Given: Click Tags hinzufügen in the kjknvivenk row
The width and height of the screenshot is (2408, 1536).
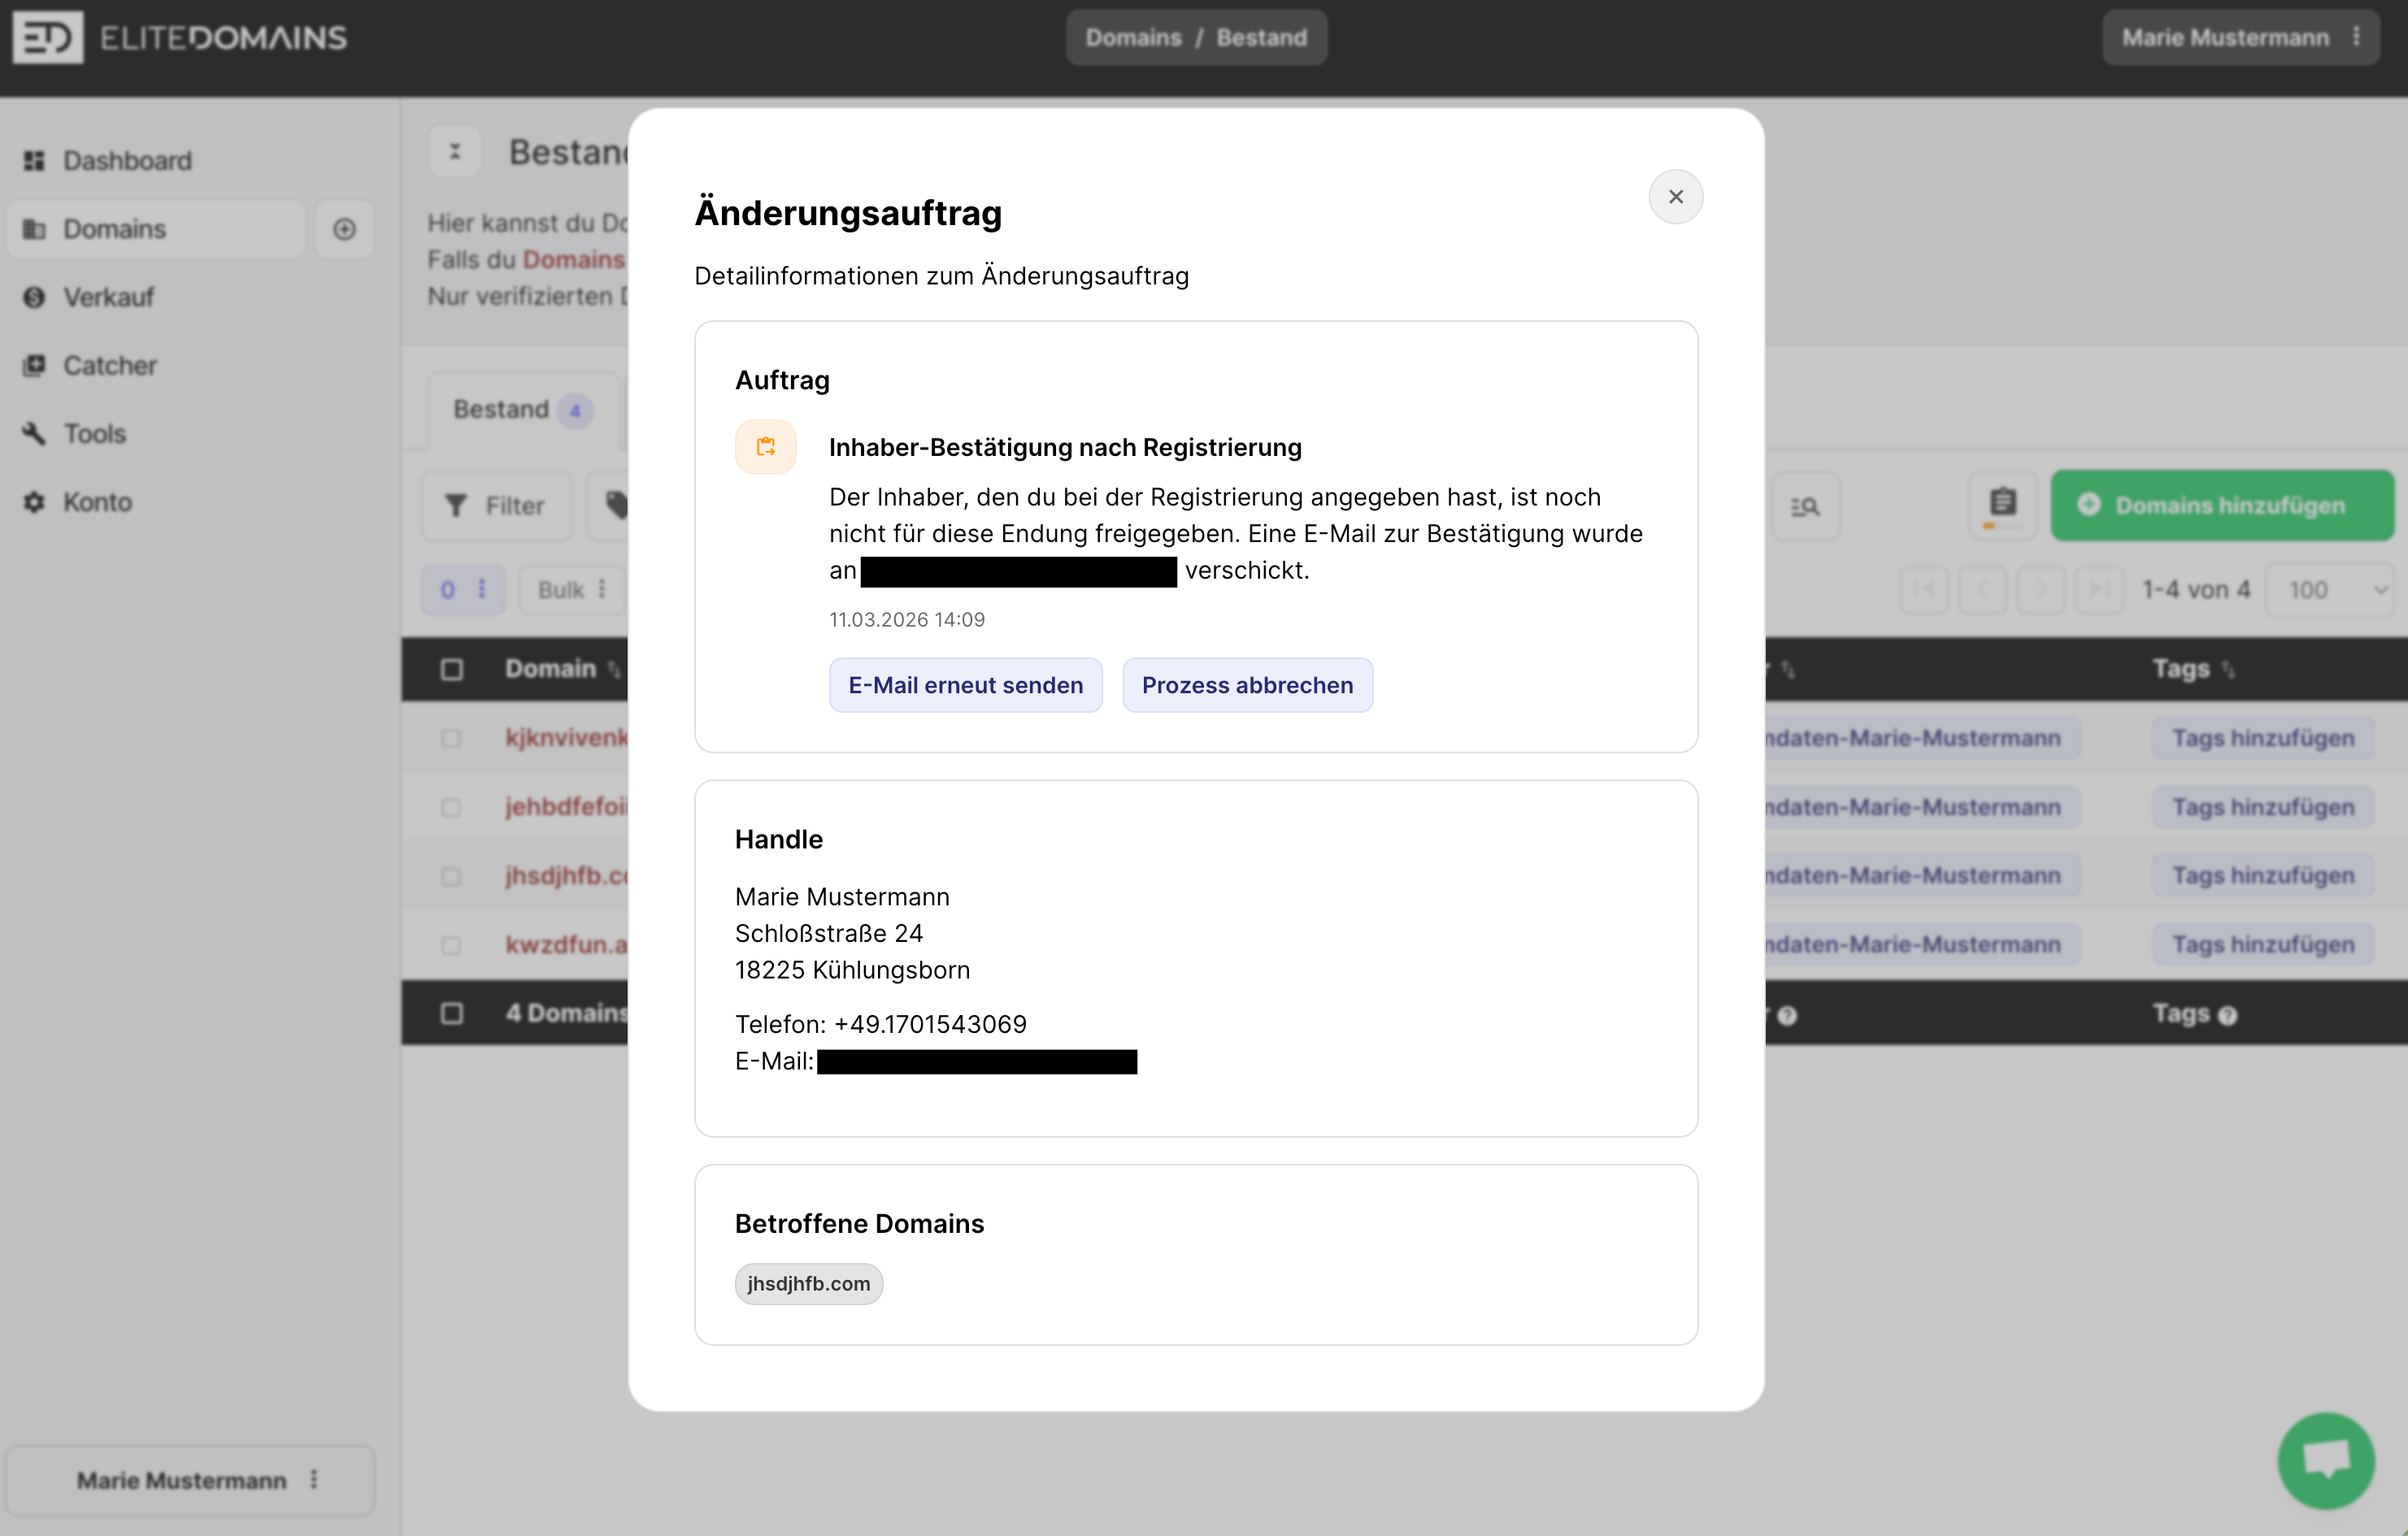Looking at the screenshot, I should tap(2262, 737).
